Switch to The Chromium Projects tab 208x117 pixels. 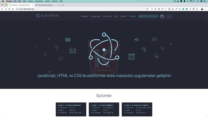[47, 5]
